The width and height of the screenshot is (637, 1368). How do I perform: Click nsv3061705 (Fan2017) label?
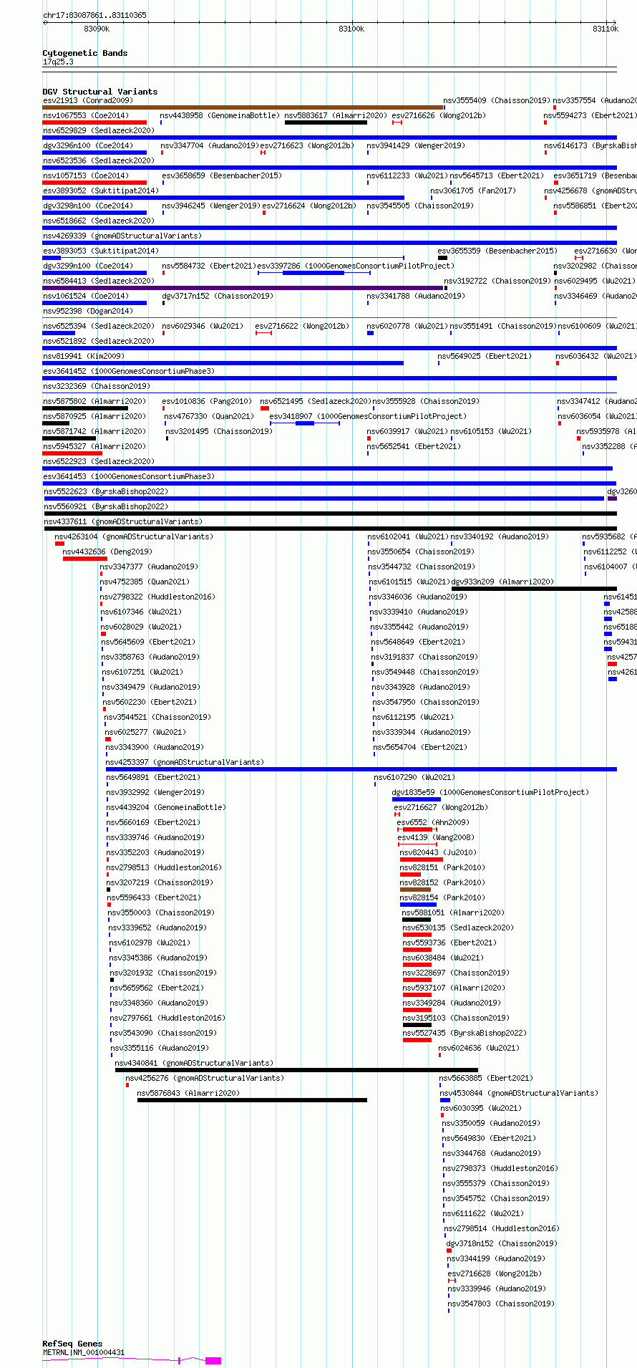(x=473, y=191)
